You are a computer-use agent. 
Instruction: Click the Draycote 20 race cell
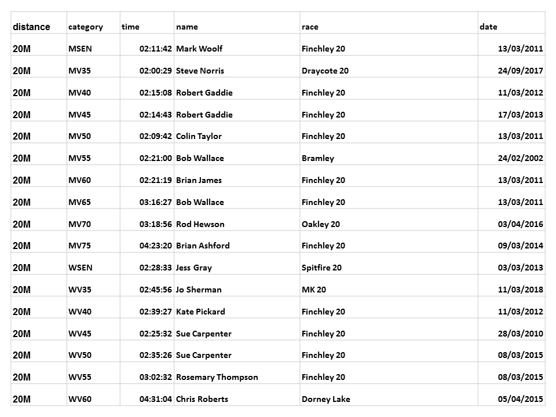point(325,71)
